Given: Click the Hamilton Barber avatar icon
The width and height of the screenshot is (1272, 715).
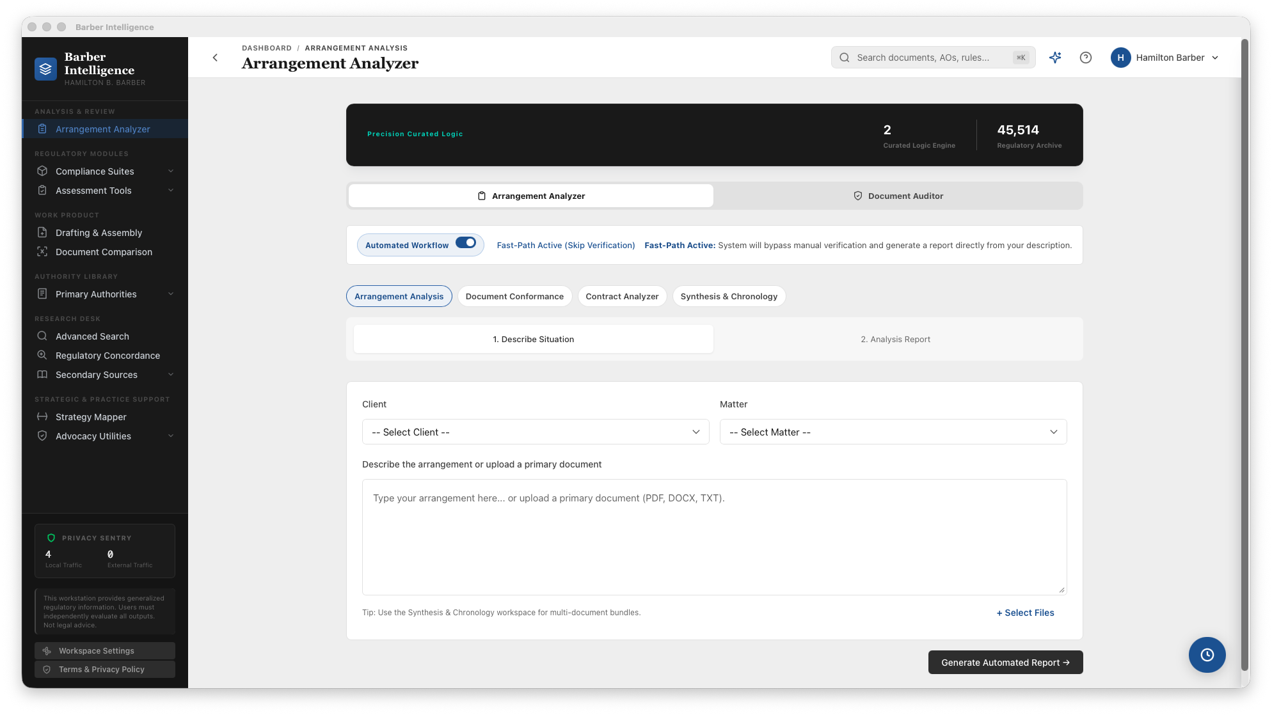Looking at the screenshot, I should [1120, 58].
